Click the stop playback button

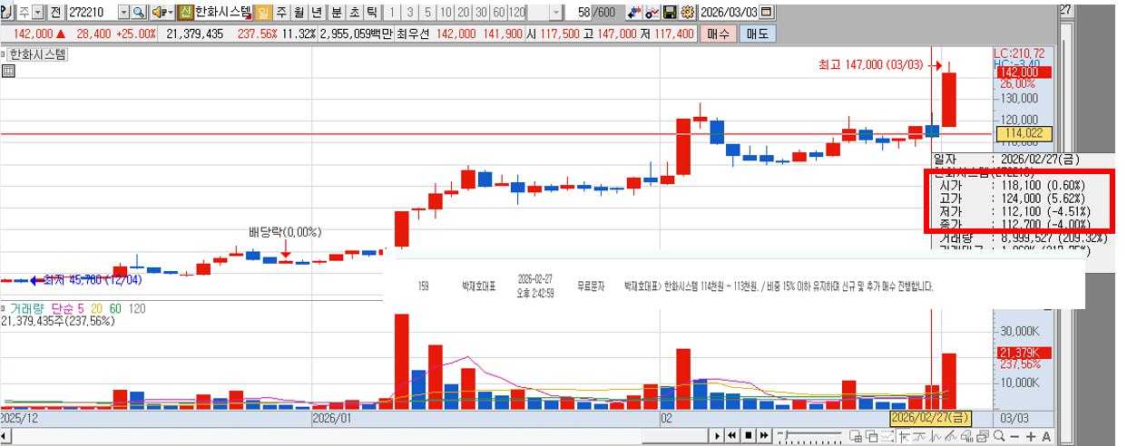749,436
